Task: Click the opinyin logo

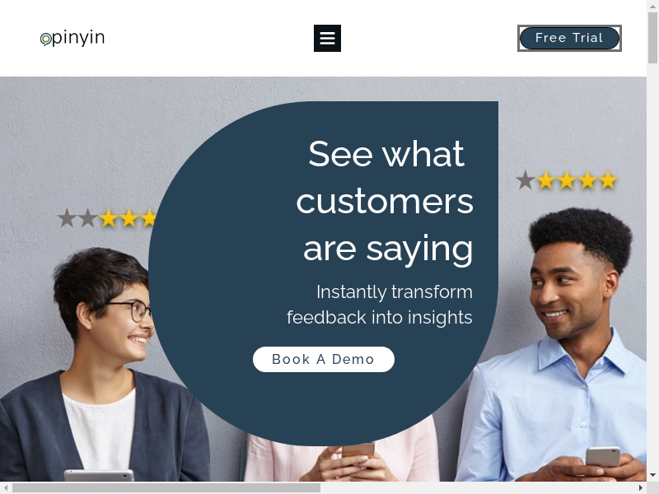Action: (72, 38)
